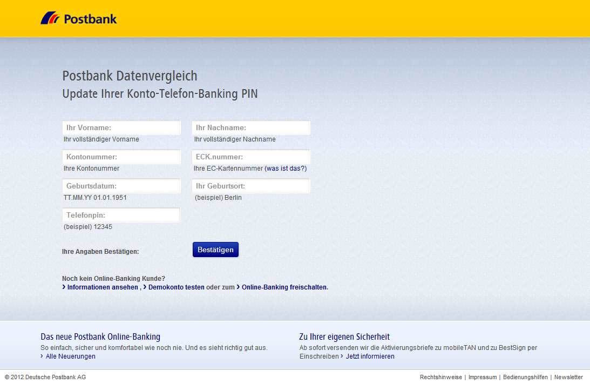Open the Alle Neuerungen link

(x=70, y=356)
